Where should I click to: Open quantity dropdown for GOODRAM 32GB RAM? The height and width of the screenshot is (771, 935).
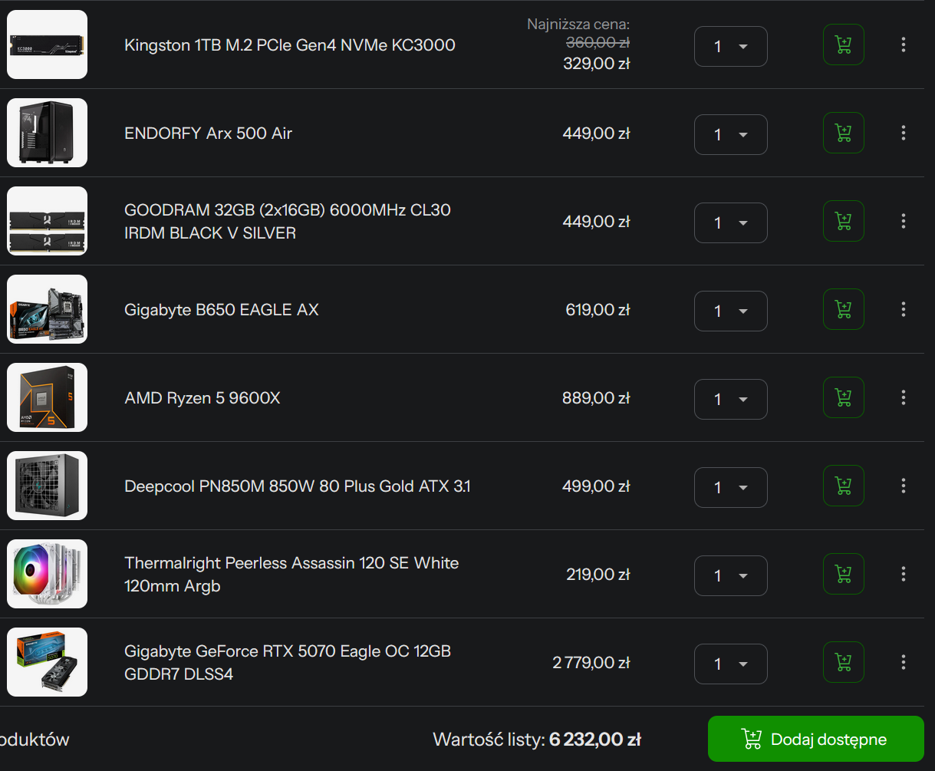[731, 223]
